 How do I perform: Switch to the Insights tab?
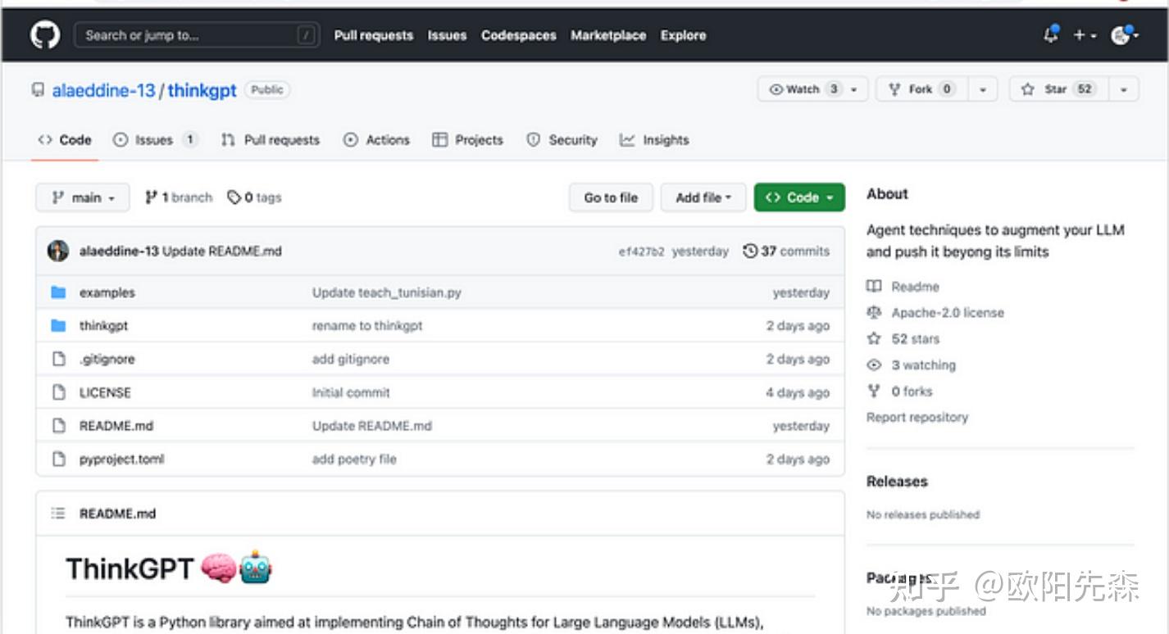click(654, 140)
